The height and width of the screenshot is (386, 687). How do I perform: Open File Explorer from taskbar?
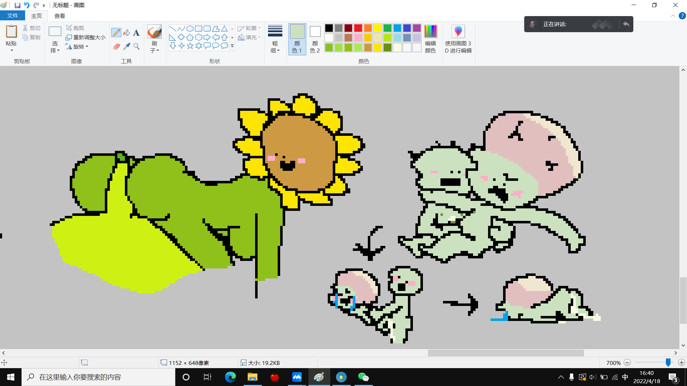click(252, 377)
